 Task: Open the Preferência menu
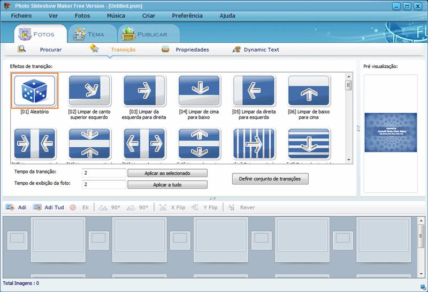pos(187,15)
